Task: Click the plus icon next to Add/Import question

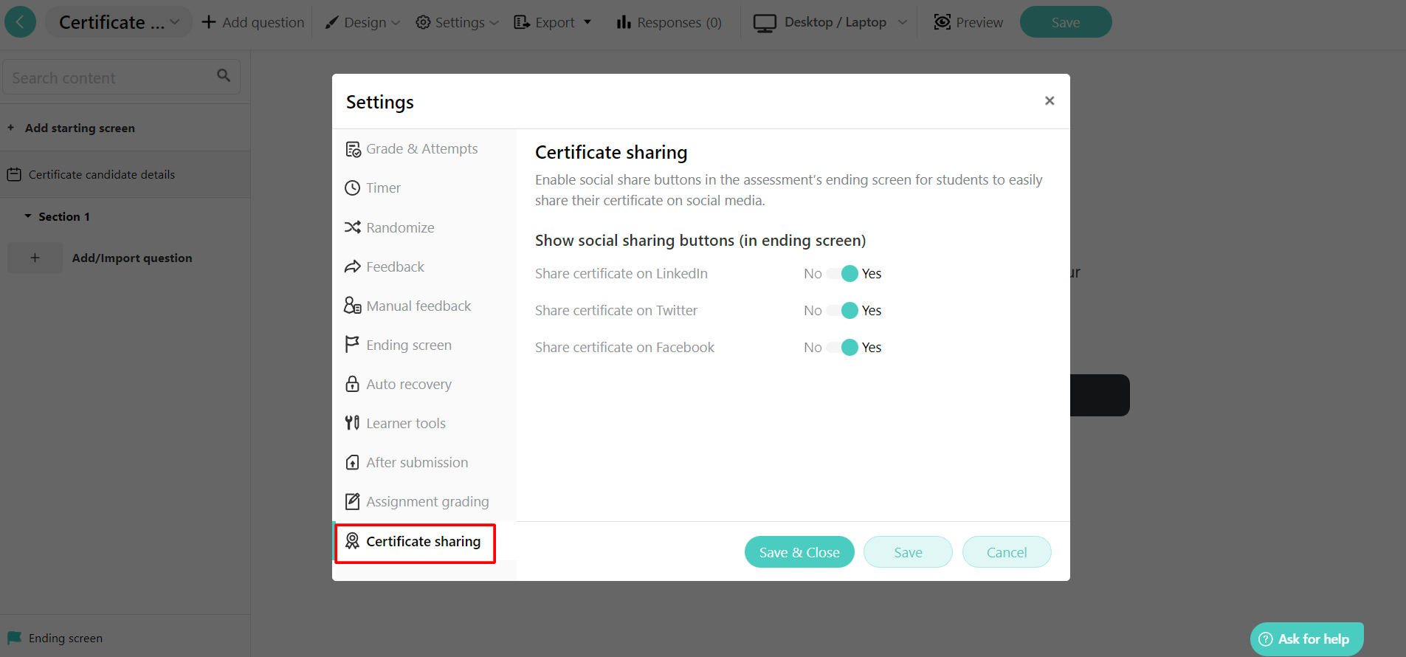Action: coord(35,258)
